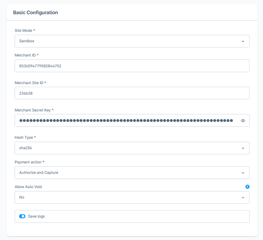Expand the Hash Type sha256 dropdown
Screen dimensions: 263x240
pyautogui.click(x=132, y=148)
